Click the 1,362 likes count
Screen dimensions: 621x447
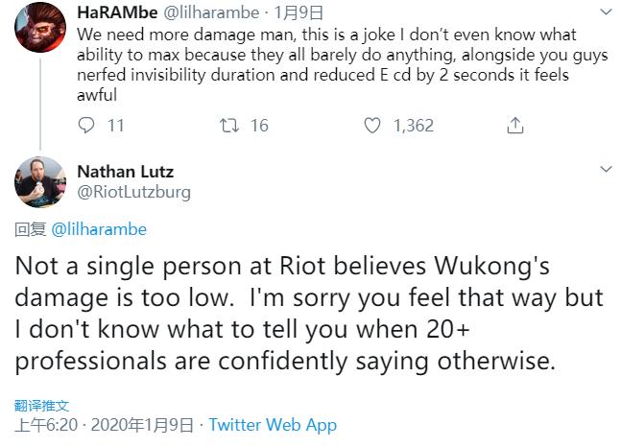[413, 126]
